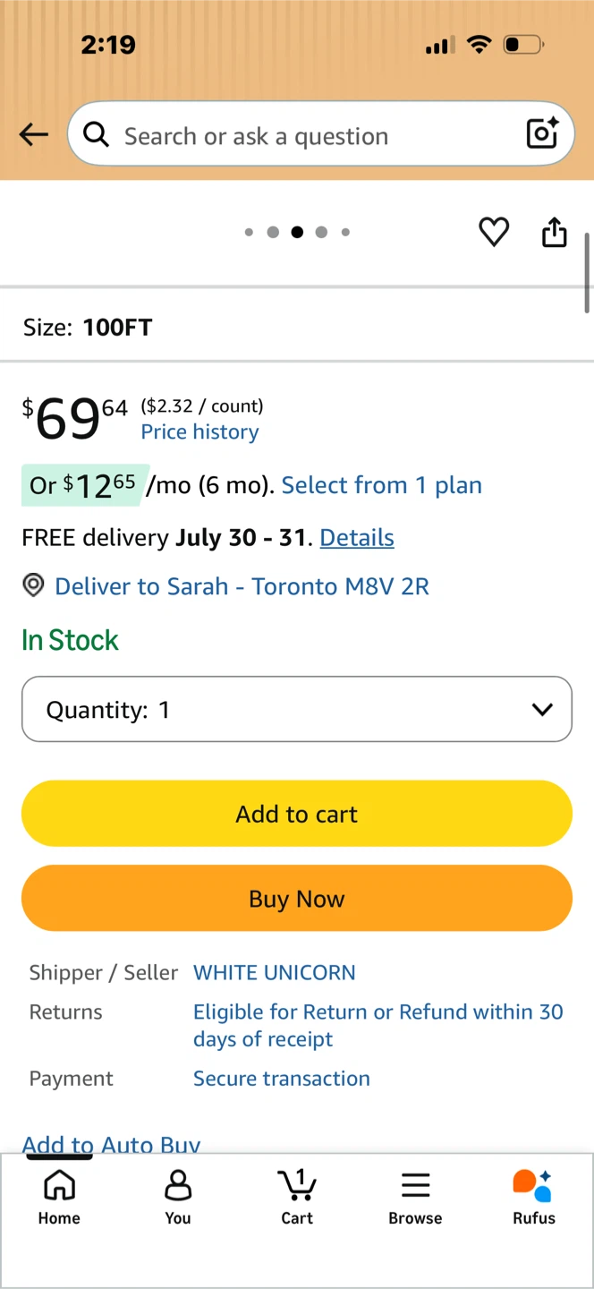Click the Add to cart button

pyautogui.click(x=297, y=814)
